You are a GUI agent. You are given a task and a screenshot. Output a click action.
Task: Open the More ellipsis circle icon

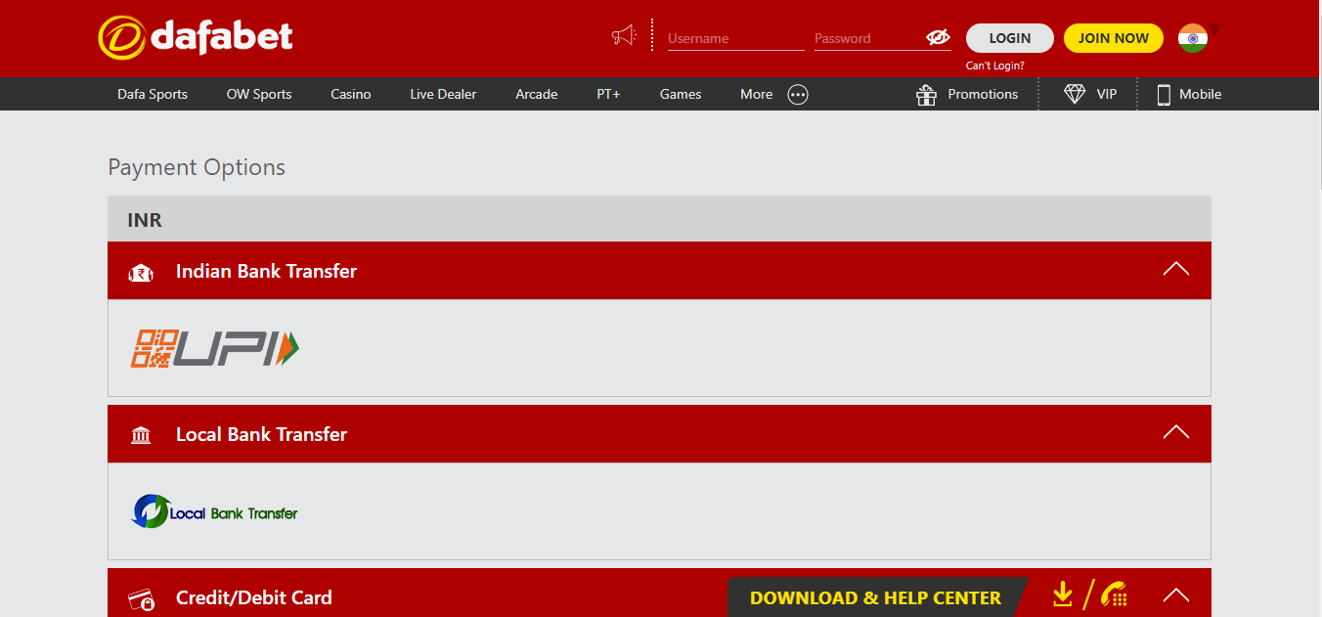[x=798, y=95]
